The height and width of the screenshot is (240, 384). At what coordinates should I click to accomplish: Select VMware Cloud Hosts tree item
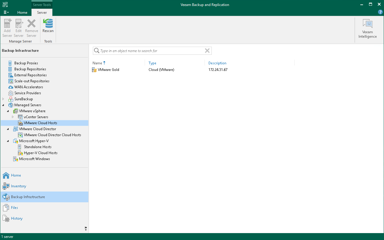[x=40, y=123]
